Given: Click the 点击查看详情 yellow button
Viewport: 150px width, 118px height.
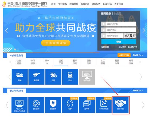Looking at the screenshot, I should click(x=56, y=43).
